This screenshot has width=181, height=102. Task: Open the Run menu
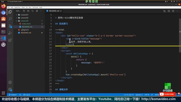pos(30,7)
